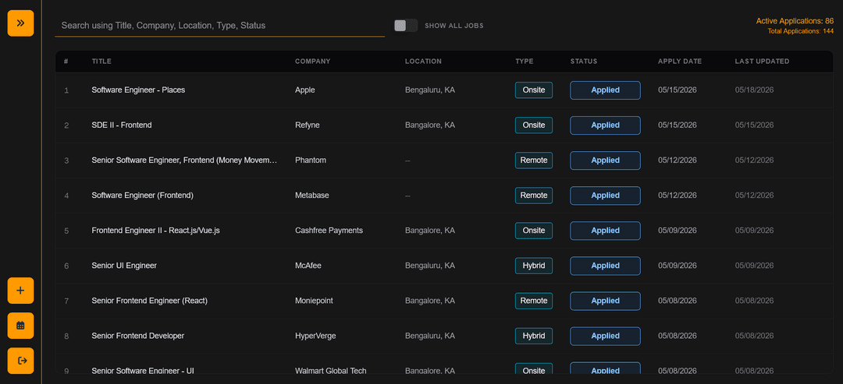
Task: Sort by the Last Updated column header
Action: (763, 61)
